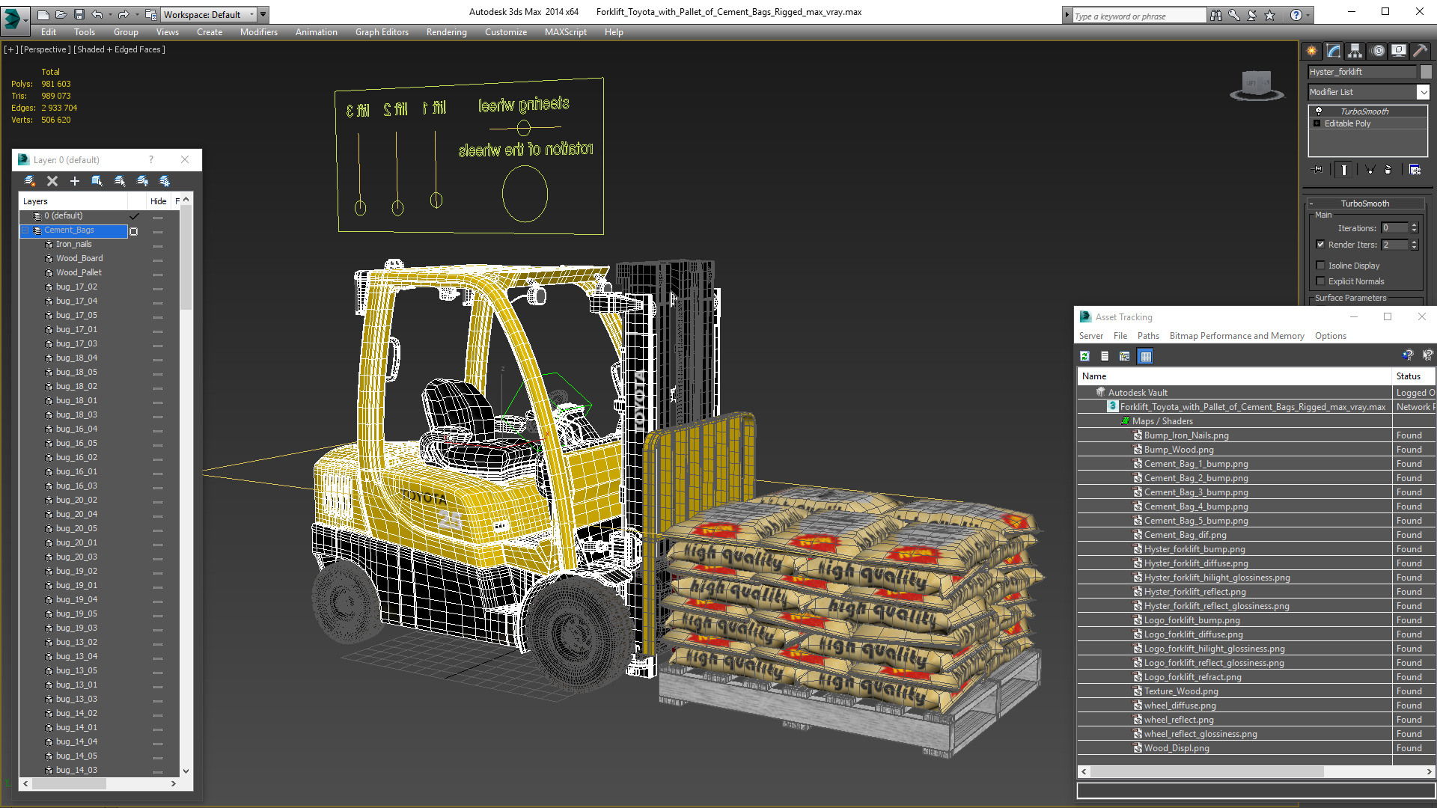Open the MAXScript menu
The width and height of the screenshot is (1437, 808).
click(565, 32)
